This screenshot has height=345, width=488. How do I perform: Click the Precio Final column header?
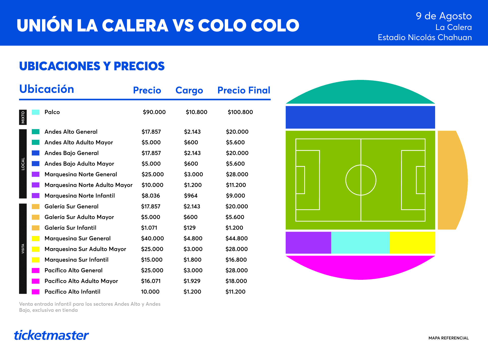(x=244, y=90)
